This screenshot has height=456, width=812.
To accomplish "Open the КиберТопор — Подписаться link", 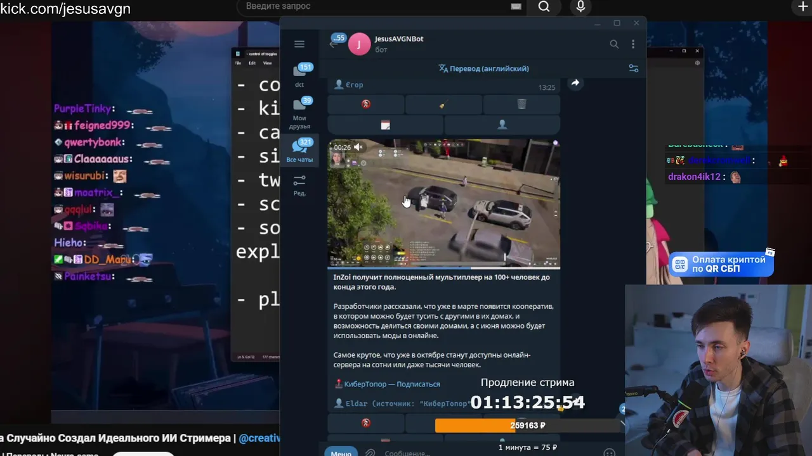I will click(x=391, y=384).
